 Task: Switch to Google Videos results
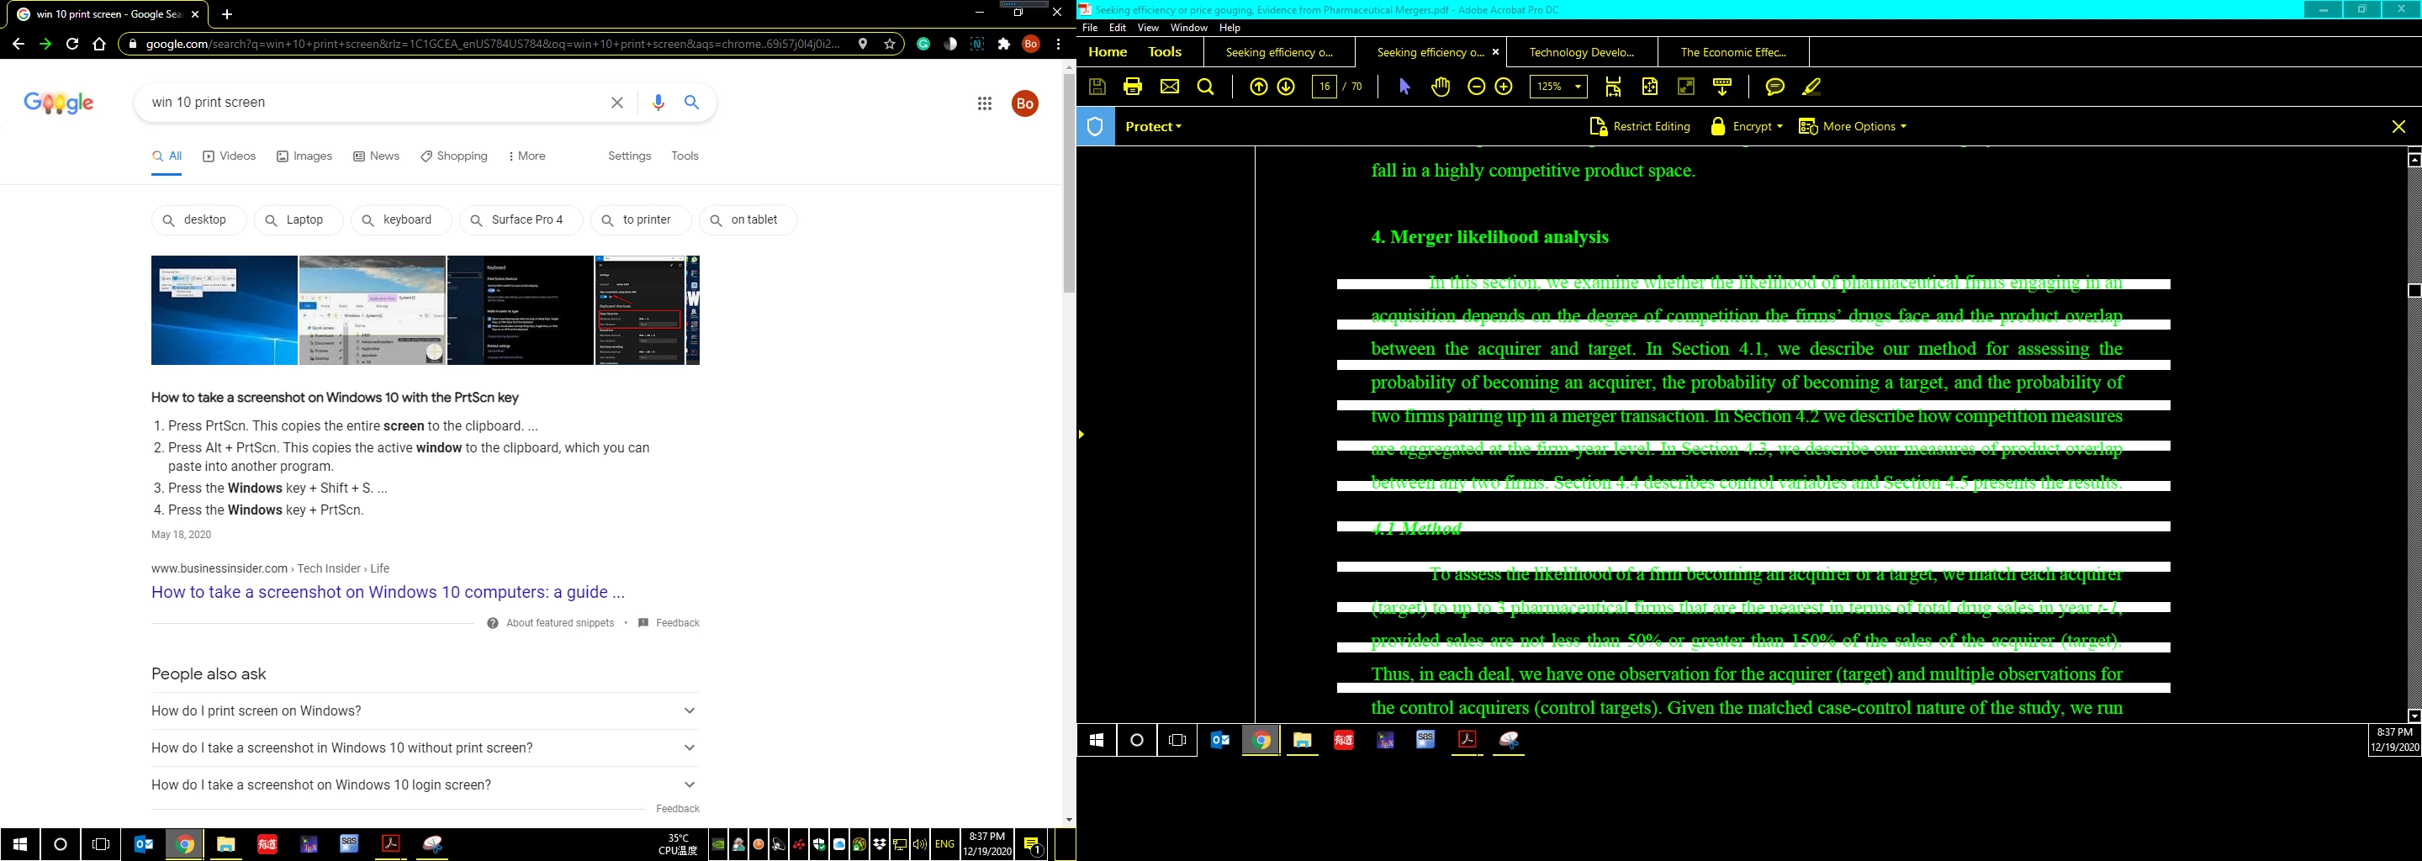click(230, 156)
